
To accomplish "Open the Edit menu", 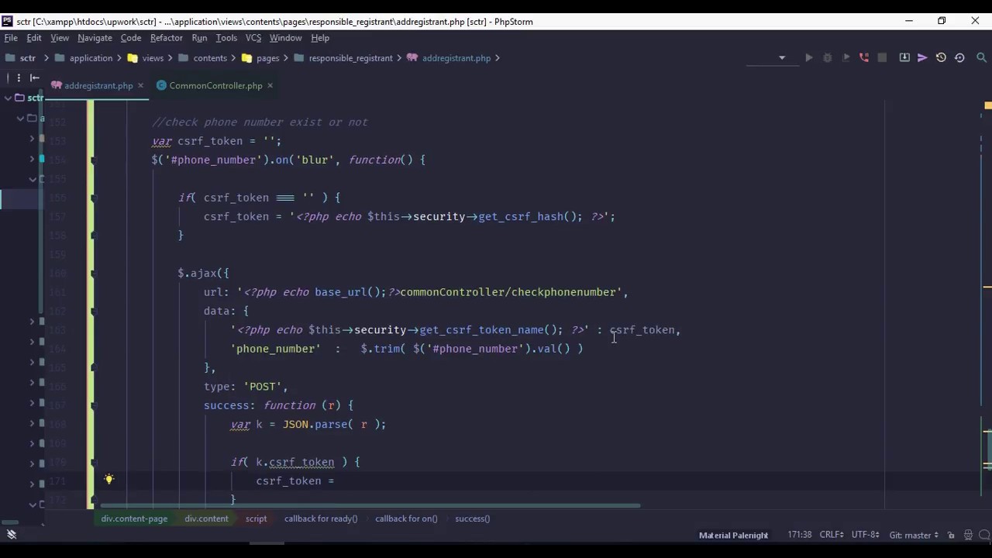I will coord(34,38).
